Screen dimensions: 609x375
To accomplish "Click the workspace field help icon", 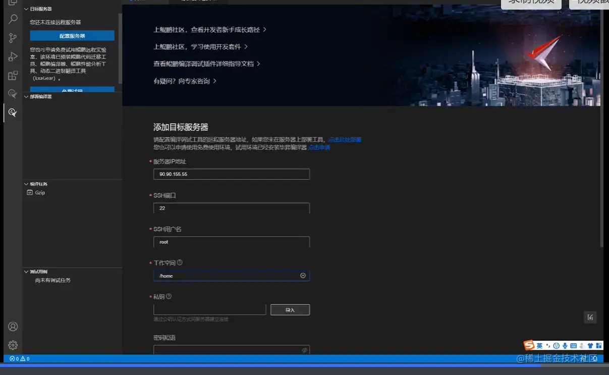I will [x=180, y=263].
